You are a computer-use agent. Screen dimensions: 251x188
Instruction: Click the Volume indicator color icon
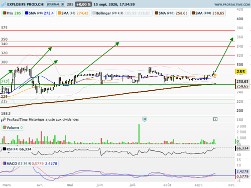point(5,127)
